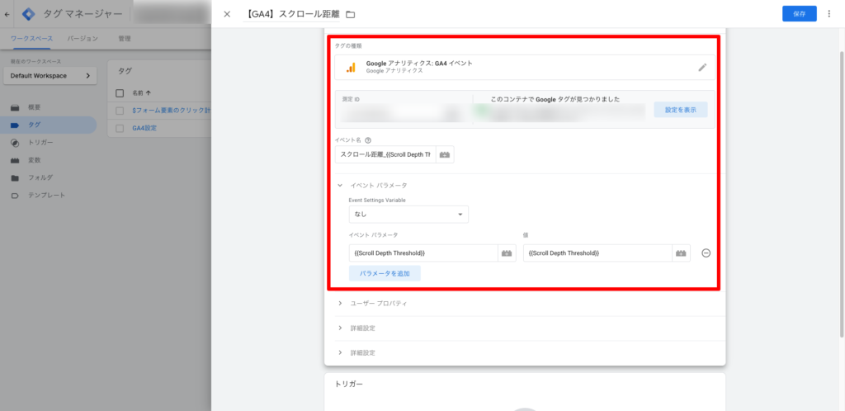Check the box for フォーム要素のクリック tag
This screenshot has width=845, height=411.
tap(120, 111)
